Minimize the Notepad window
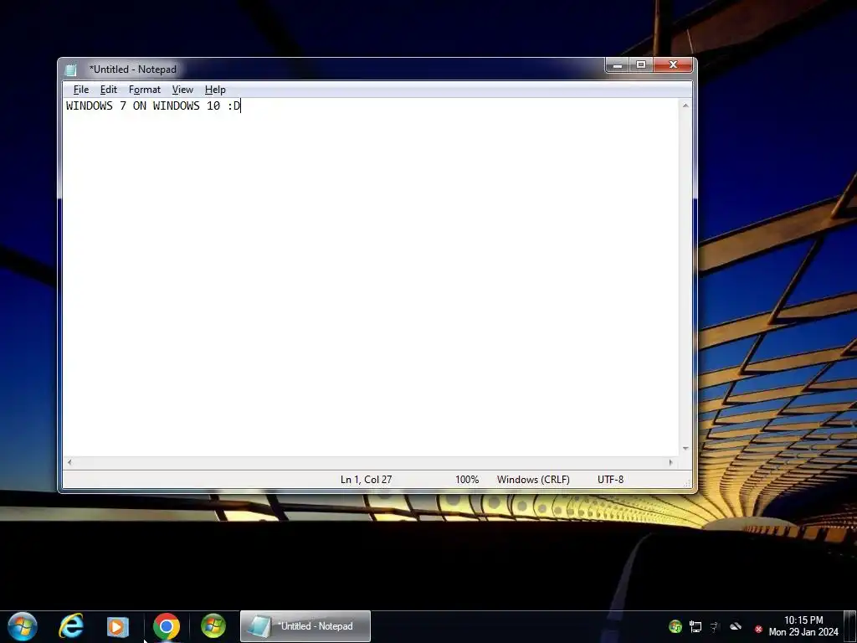857x643 pixels. [617, 65]
